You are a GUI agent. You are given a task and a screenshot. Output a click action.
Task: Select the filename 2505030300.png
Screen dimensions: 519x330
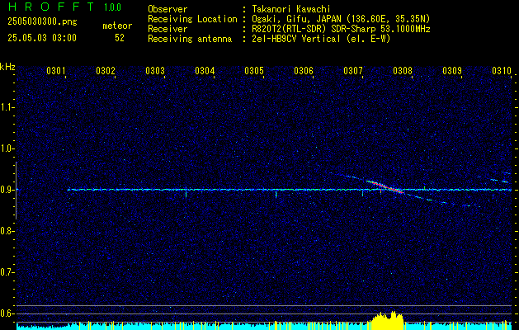click(42, 22)
